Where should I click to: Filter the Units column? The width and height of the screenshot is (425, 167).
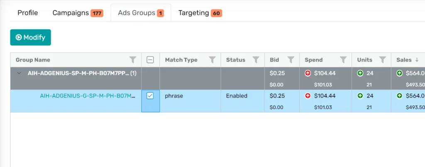point(382,60)
